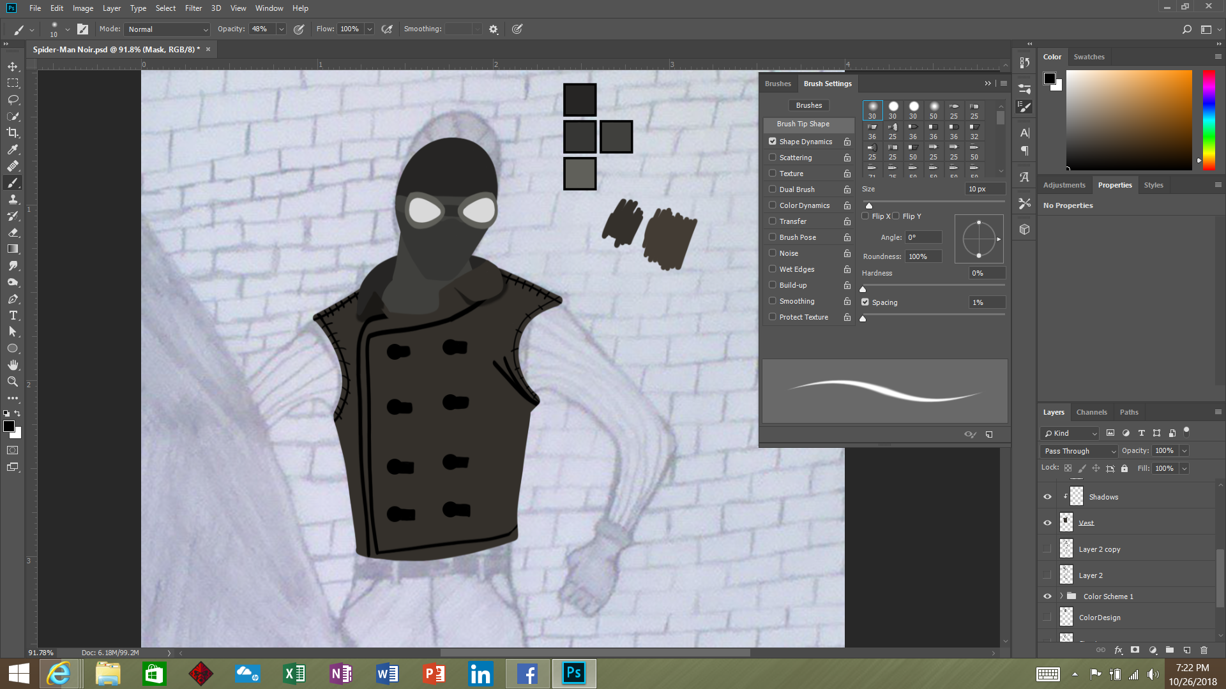
Task: Click the Windows Start button
Action: pos(19,674)
